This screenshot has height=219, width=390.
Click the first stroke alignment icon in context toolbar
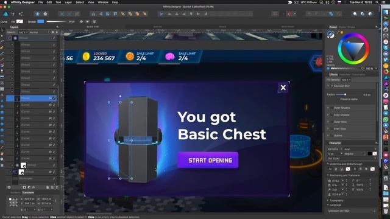(x=81, y=22)
